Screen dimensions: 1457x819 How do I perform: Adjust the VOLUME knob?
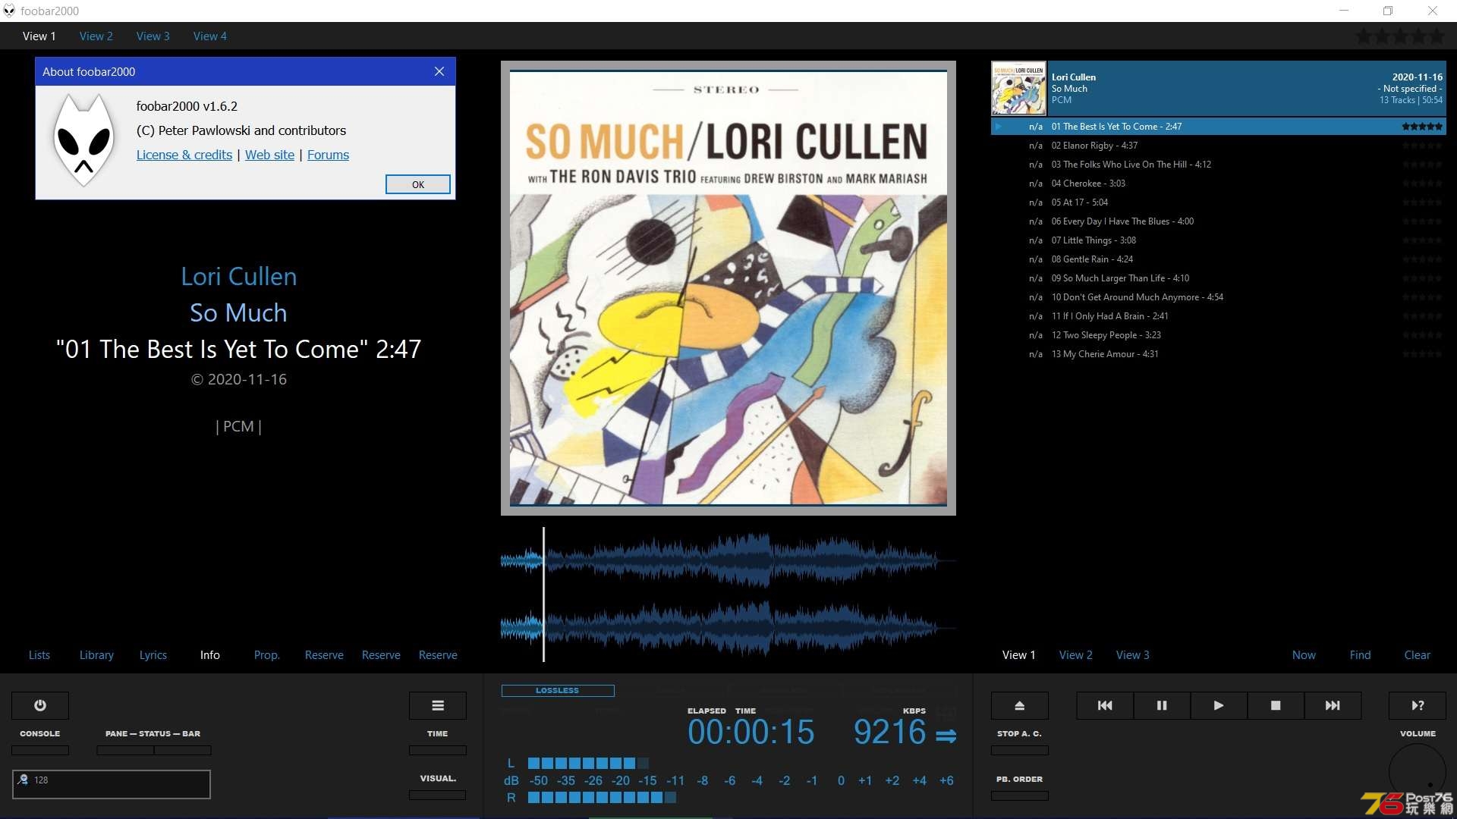pyautogui.click(x=1418, y=772)
